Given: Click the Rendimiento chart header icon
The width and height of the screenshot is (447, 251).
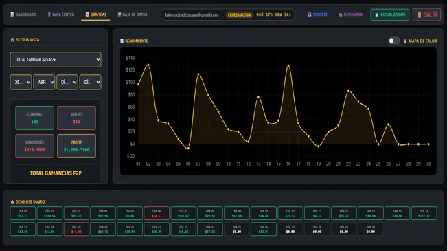Looking at the screenshot, I should (x=122, y=41).
